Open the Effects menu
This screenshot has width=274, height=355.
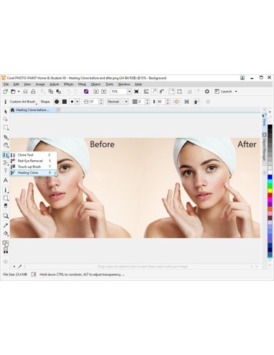(x=68, y=84)
